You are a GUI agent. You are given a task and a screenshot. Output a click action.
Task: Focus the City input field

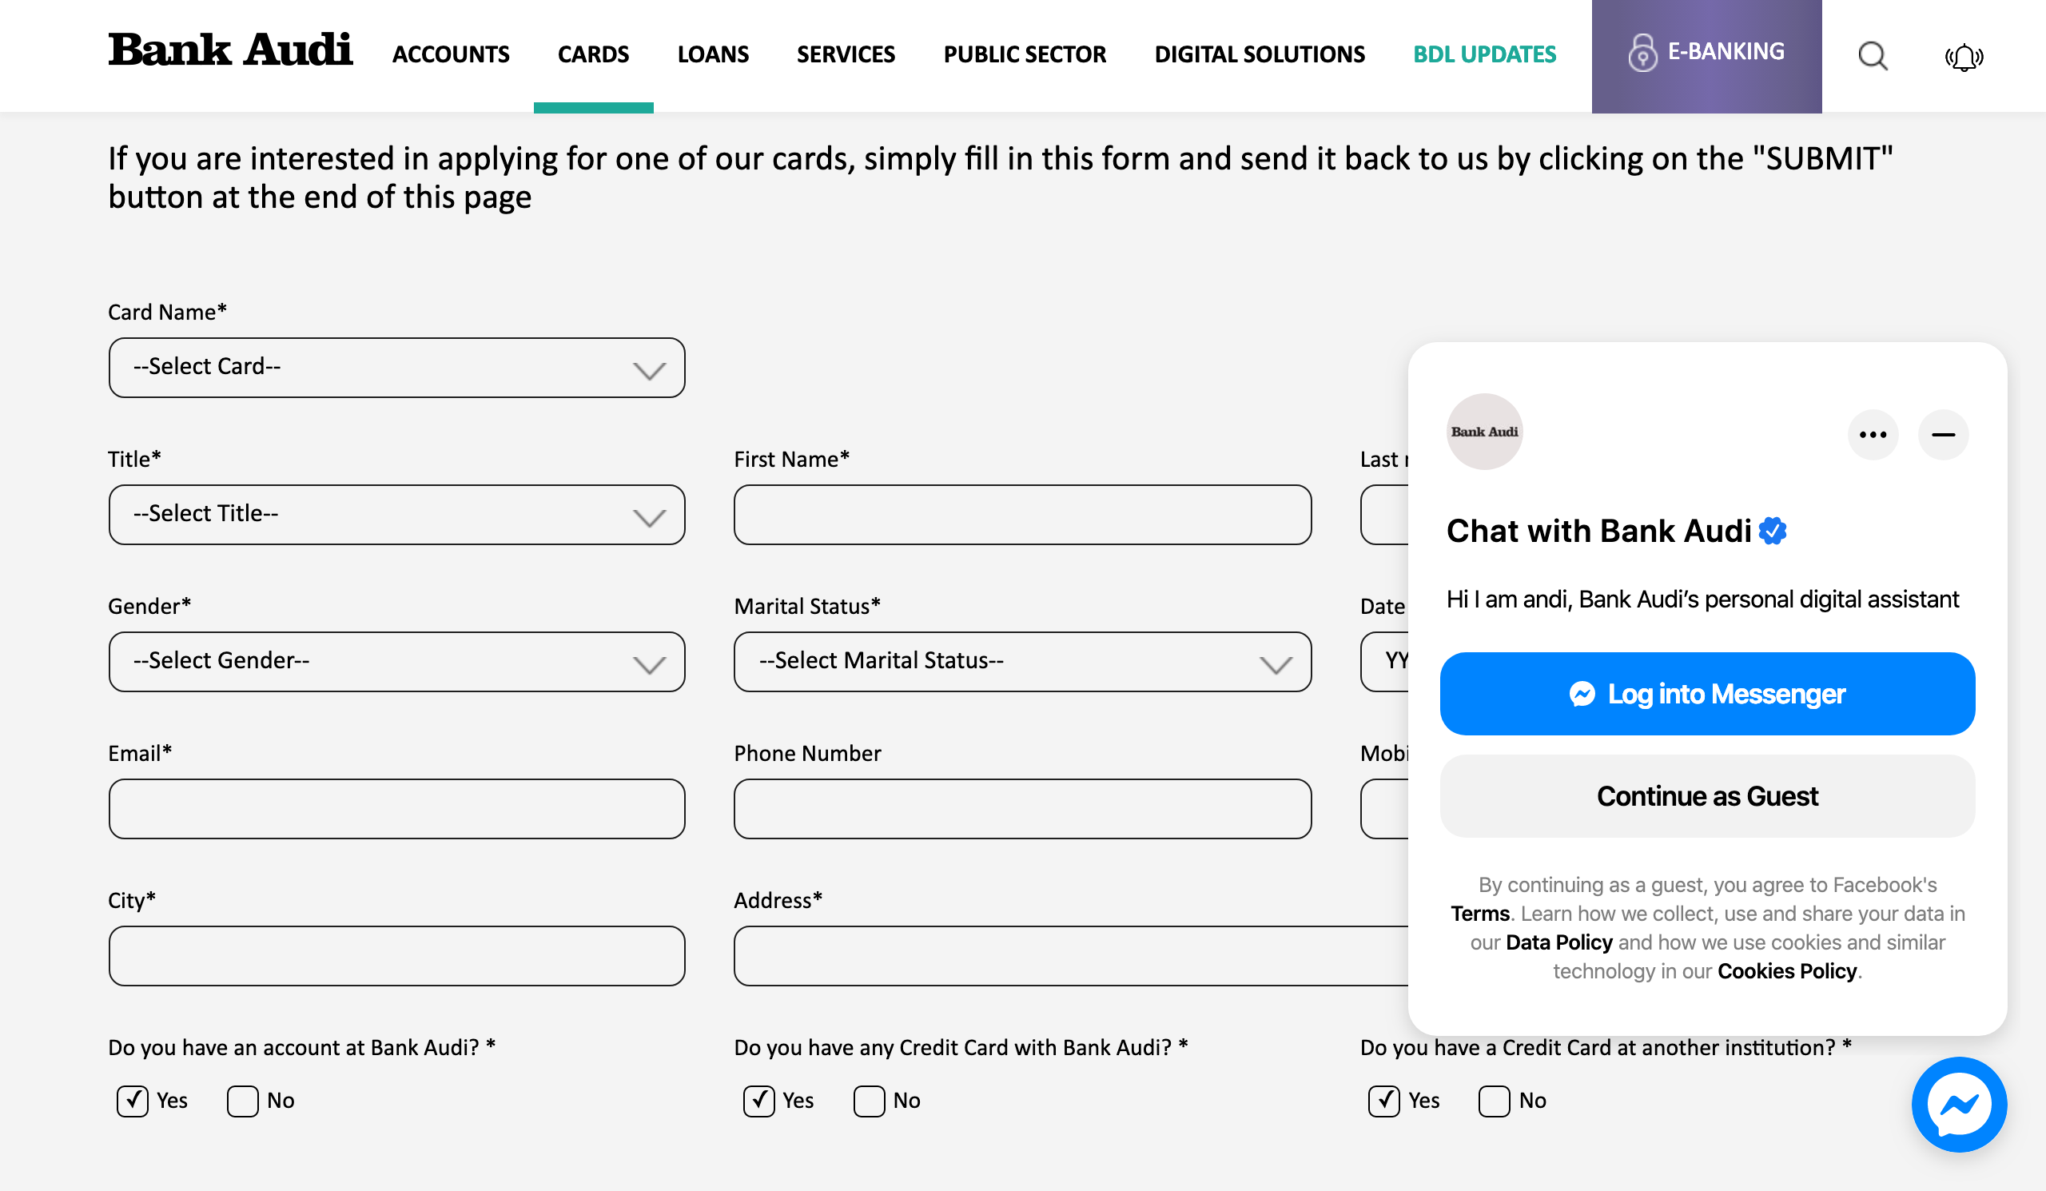point(396,955)
